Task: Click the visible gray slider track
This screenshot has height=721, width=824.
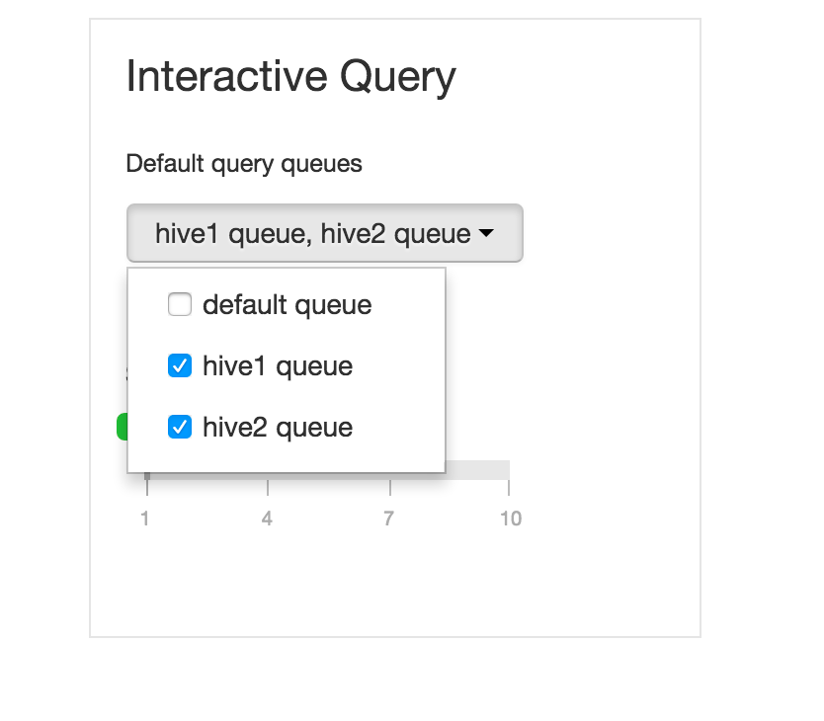Action: pos(477,469)
